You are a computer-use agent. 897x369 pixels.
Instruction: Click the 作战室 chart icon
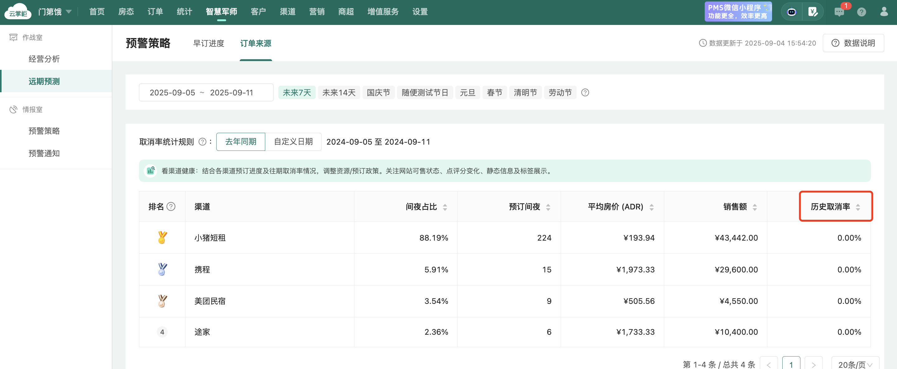pyautogui.click(x=13, y=37)
